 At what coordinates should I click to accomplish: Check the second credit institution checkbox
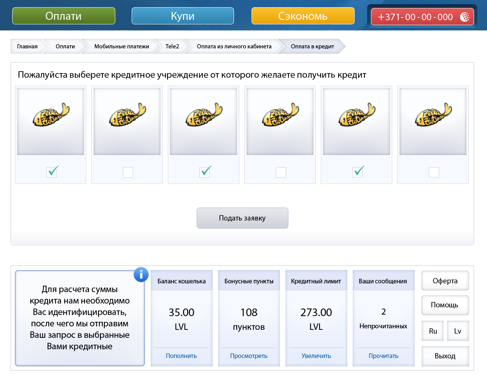click(128, 172)
